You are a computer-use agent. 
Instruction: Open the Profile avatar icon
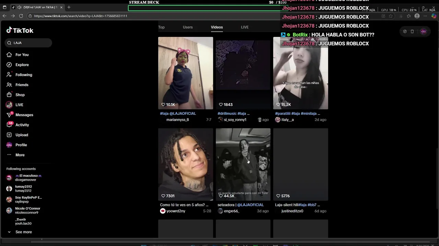[9, 145]
